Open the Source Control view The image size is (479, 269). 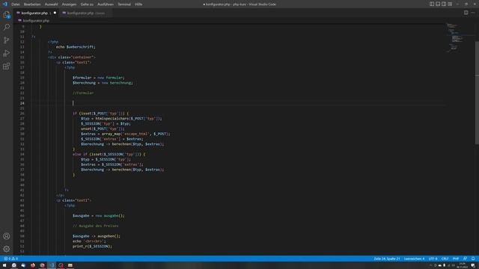[7, 40]
